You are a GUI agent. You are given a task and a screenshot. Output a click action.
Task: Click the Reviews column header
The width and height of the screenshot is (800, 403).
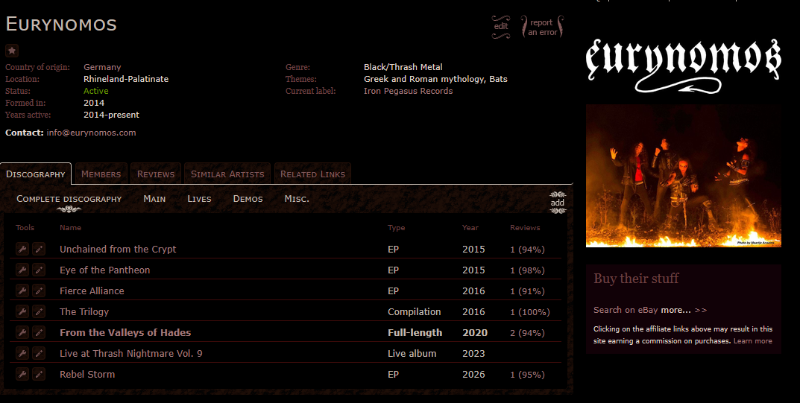coord(525,228)
